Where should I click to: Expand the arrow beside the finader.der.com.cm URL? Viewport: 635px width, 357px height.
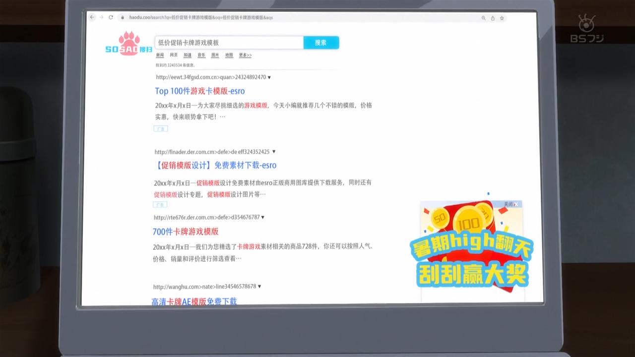click(274, 152)
